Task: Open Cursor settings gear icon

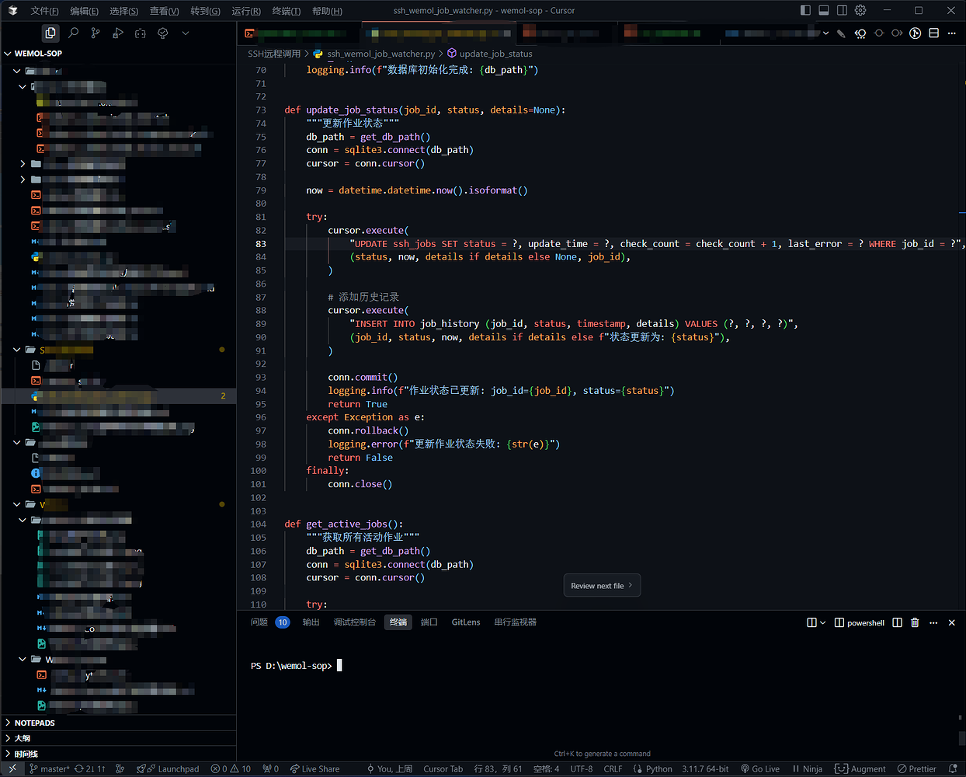Action: coord(860,10)
